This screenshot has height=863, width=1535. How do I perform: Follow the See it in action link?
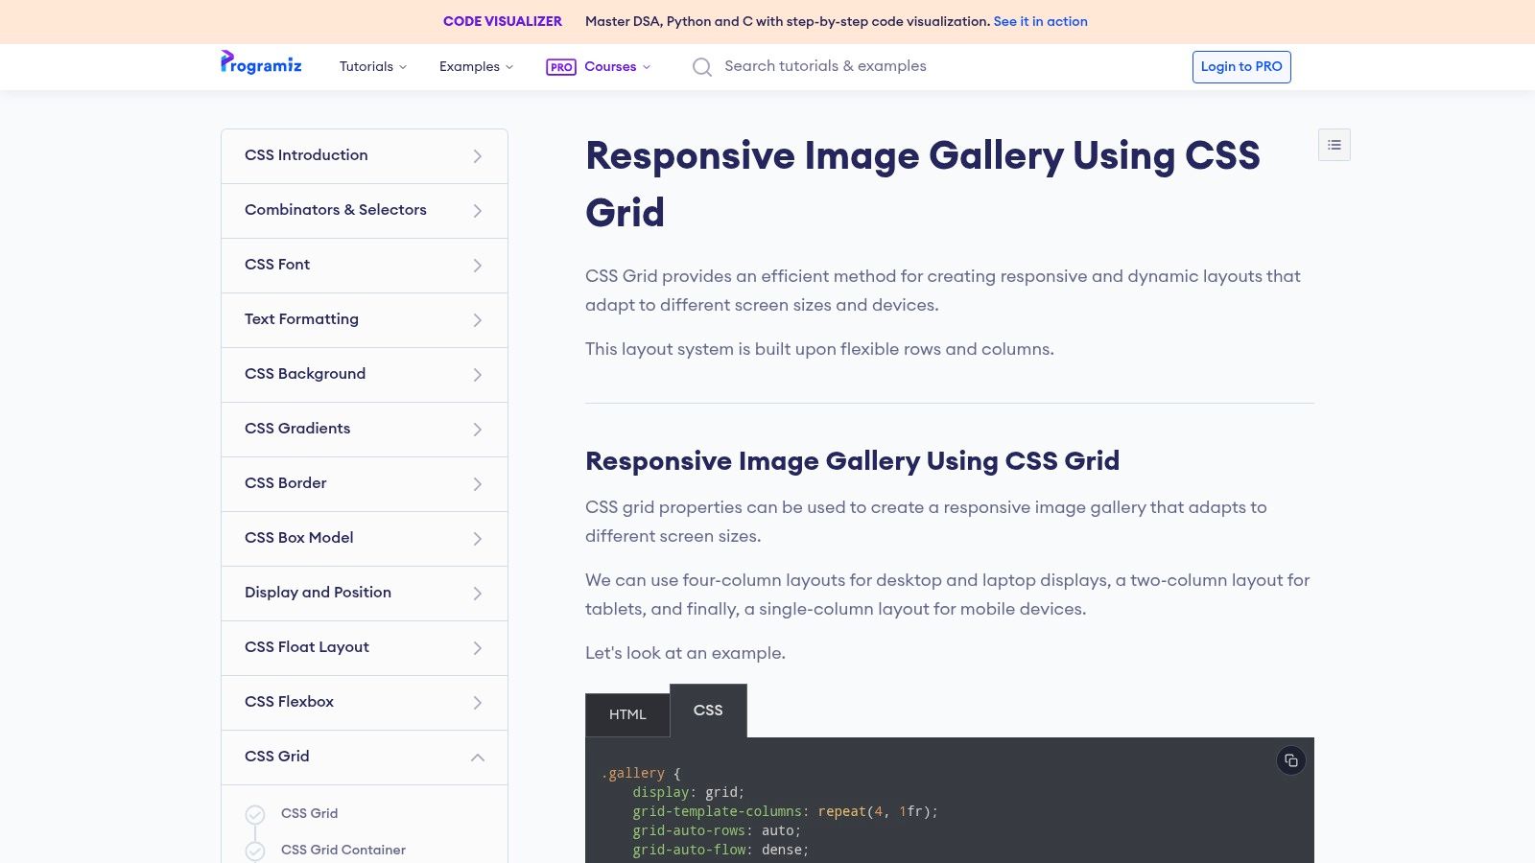[1040, 21]
